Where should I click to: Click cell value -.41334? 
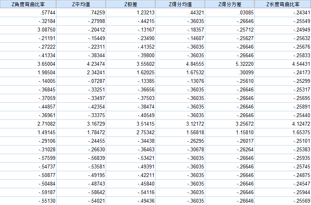pyautogui.click(x=47, y=55)
